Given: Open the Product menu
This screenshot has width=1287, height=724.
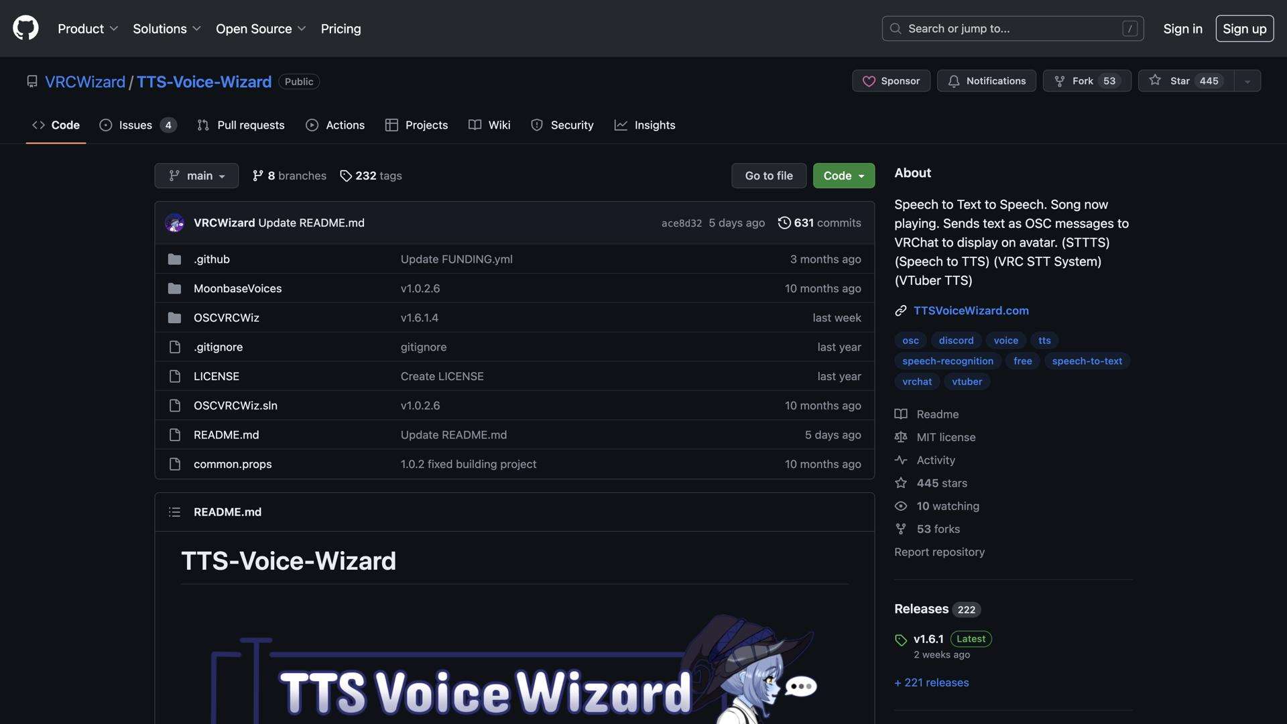Looking at the screenshot, I should click(x=87, y=28).
